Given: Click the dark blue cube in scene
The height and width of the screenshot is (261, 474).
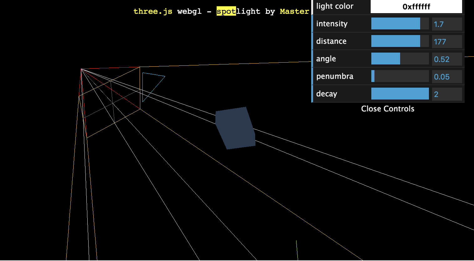Looking at the screenshot, I should 235,128.
